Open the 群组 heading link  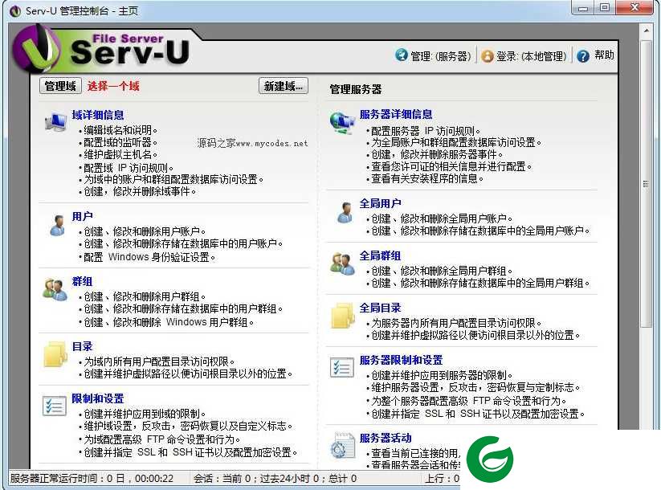[82, 281]
